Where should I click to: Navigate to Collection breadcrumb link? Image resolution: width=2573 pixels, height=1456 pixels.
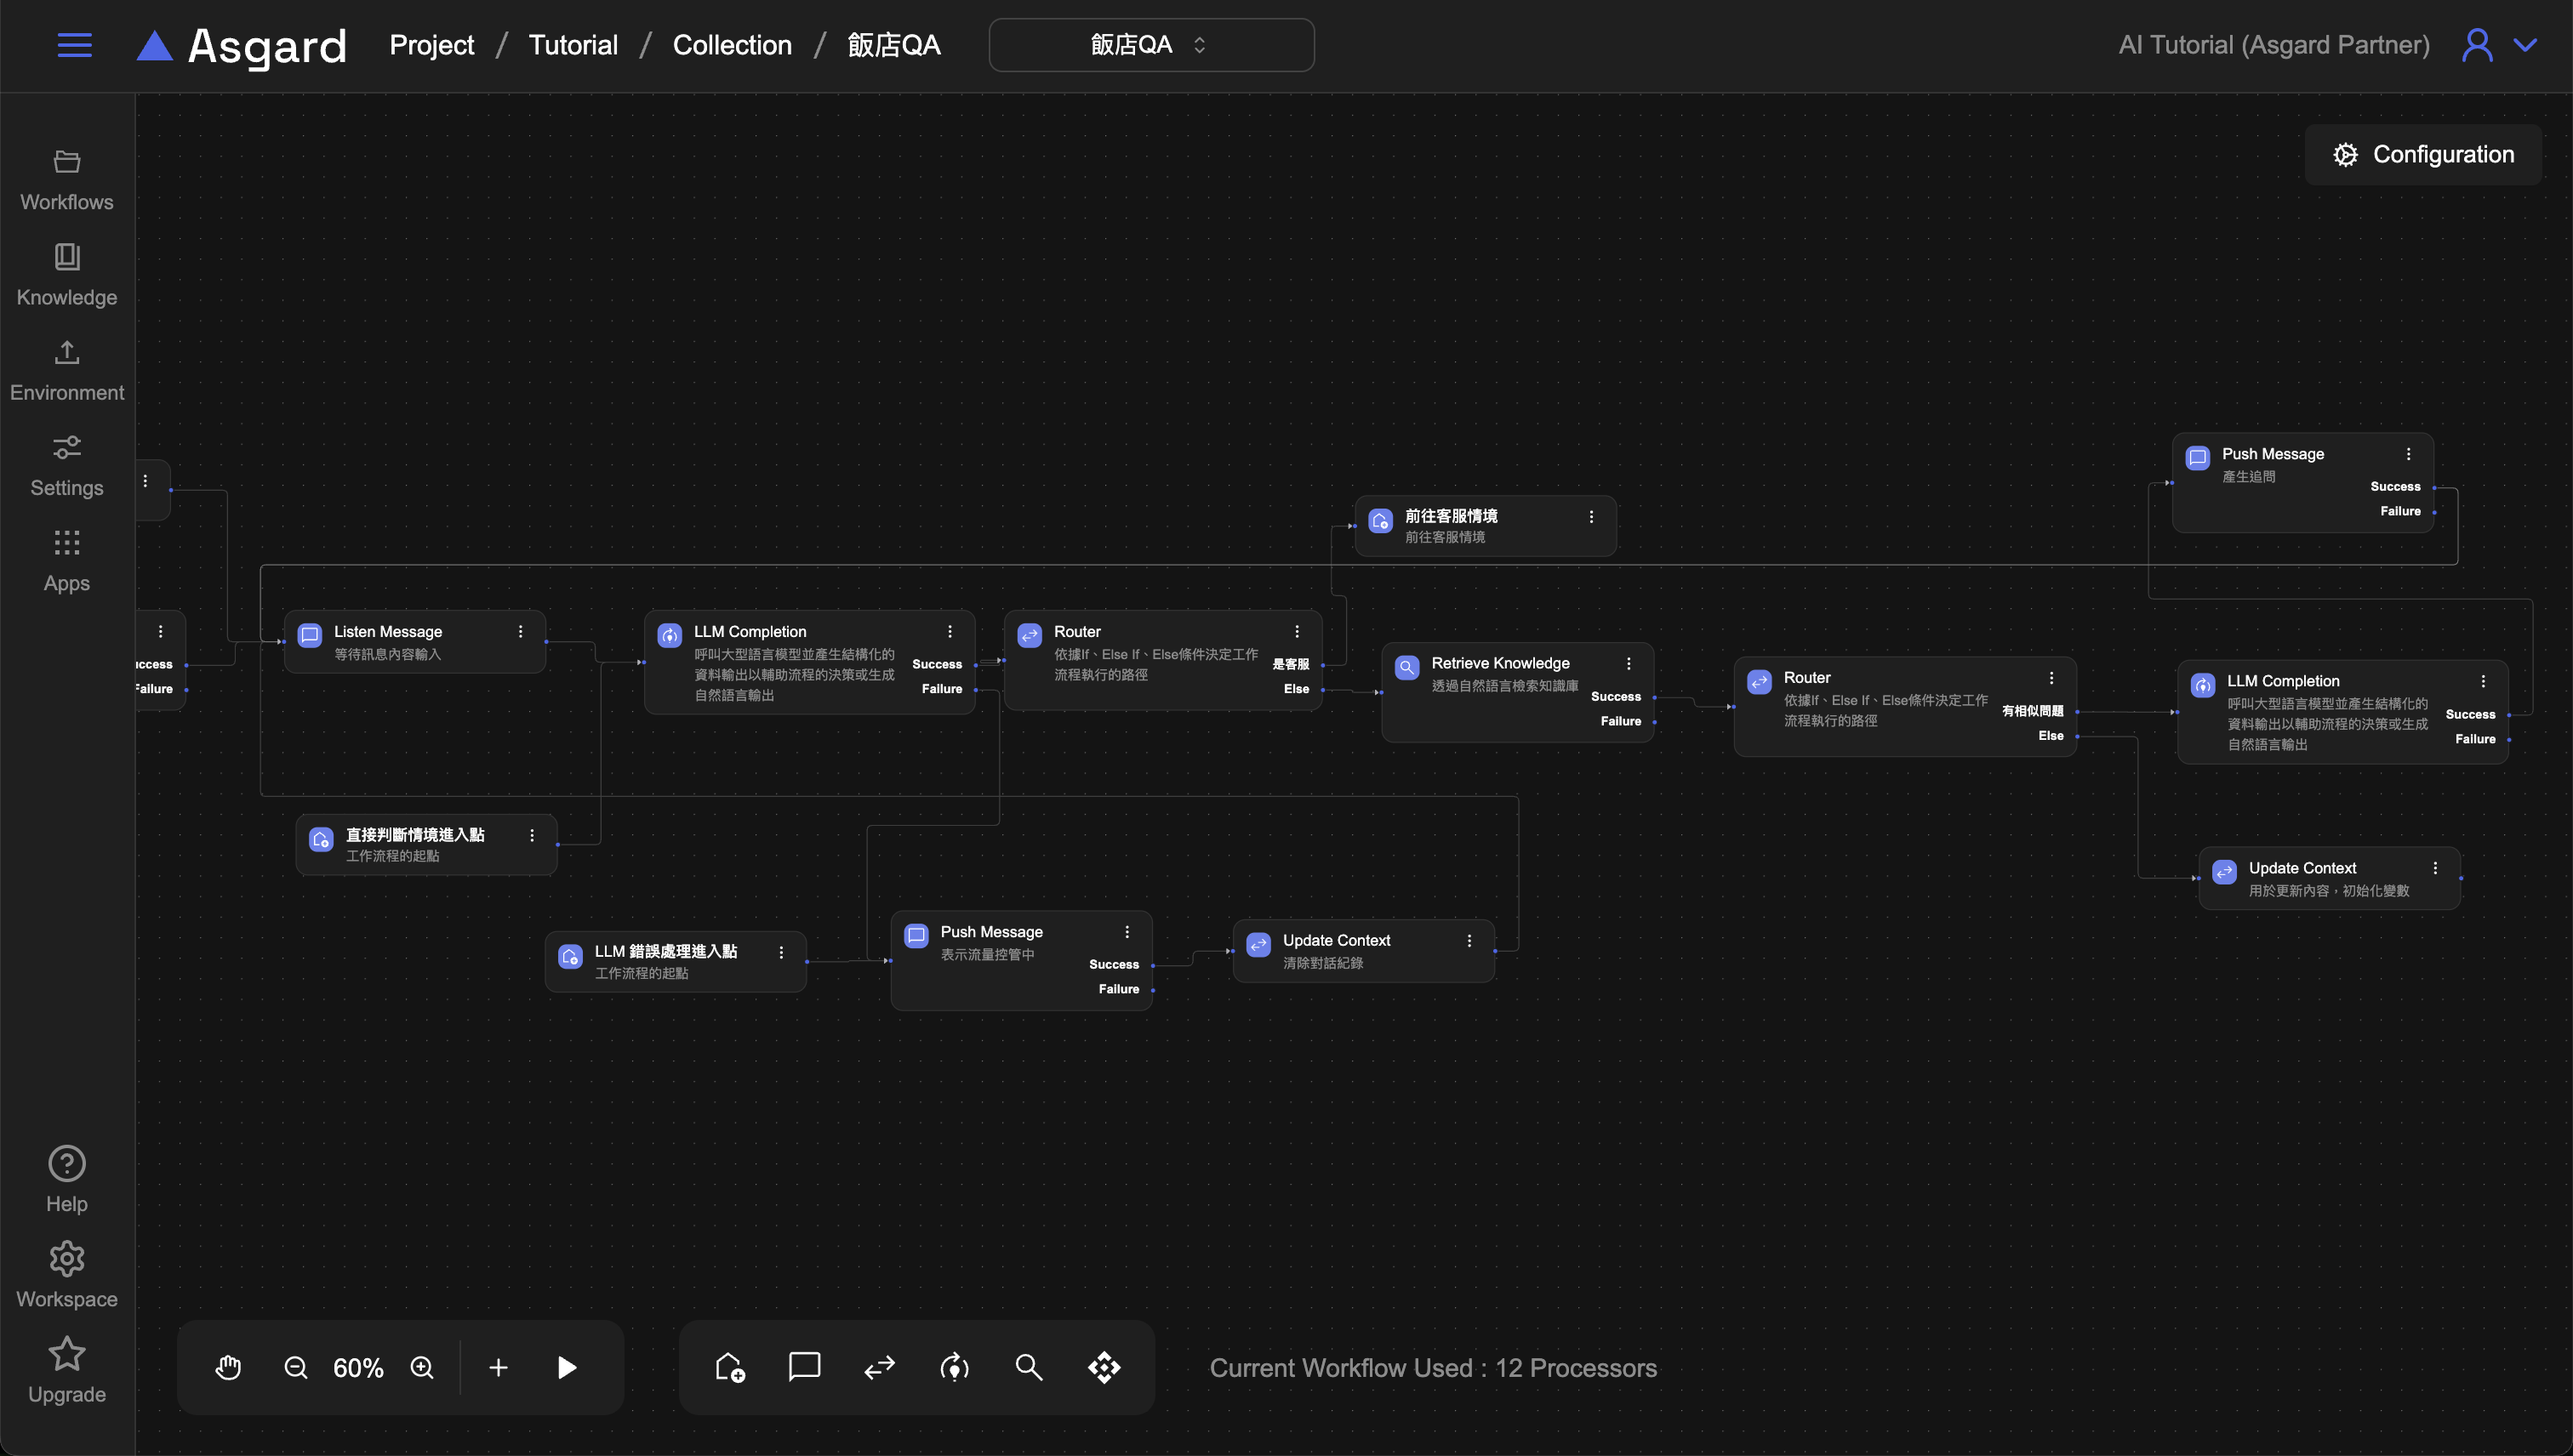[x=731, y=45]
